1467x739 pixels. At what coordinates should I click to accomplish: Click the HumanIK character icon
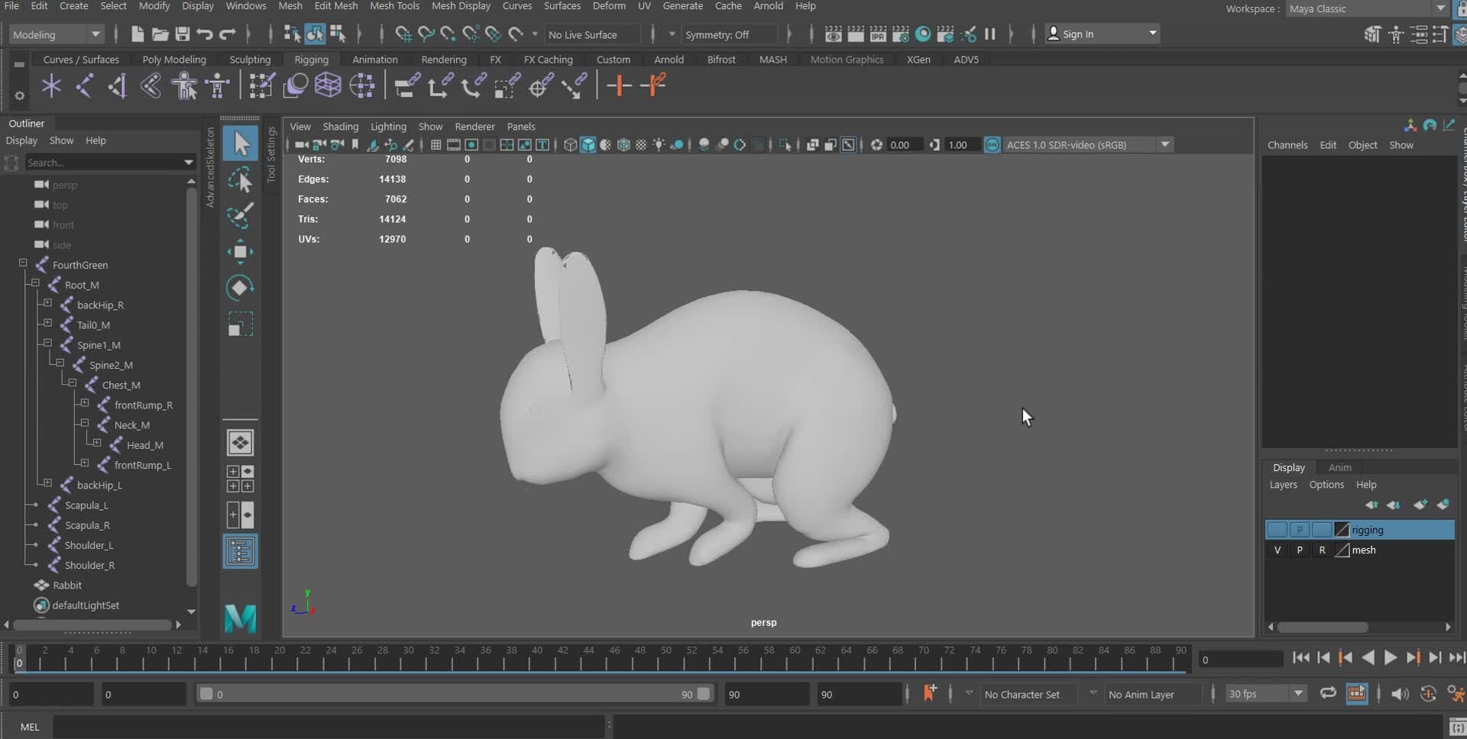pos(184,86)
